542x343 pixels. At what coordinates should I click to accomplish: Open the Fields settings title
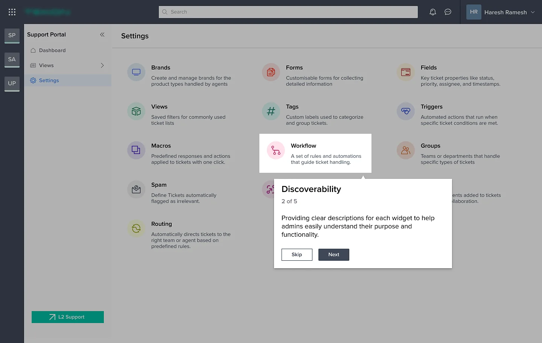click(x=429, y=68)
